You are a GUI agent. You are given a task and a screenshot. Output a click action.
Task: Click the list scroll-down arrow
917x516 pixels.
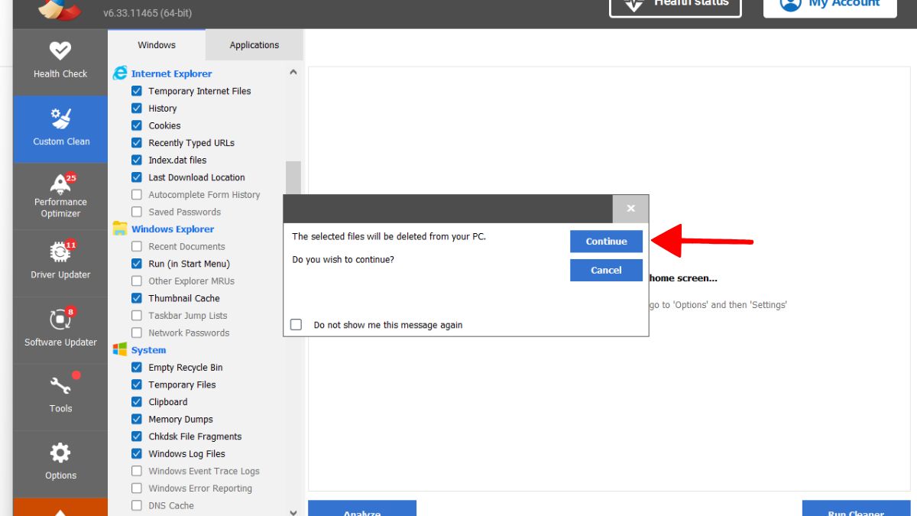point(293,511)
